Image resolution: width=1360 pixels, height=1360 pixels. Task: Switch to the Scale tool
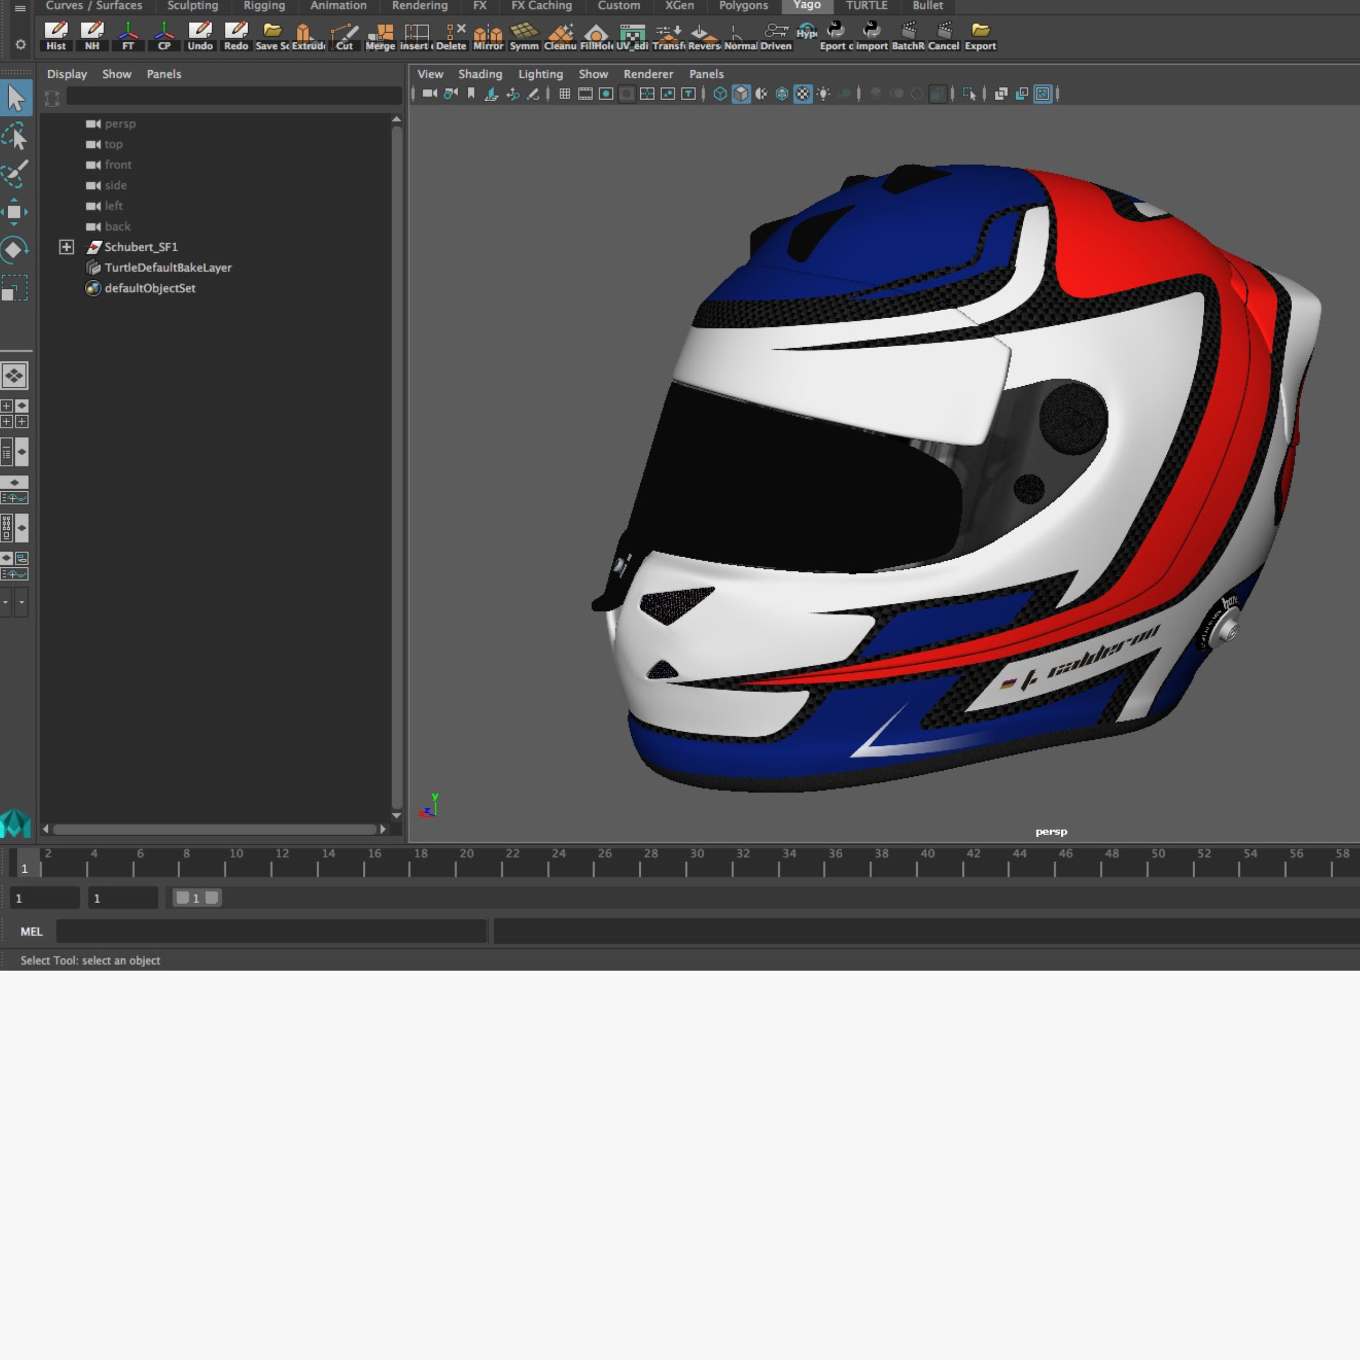14,288
